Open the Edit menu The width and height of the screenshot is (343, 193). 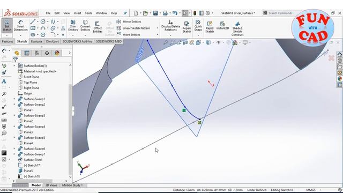pos(57,13)
